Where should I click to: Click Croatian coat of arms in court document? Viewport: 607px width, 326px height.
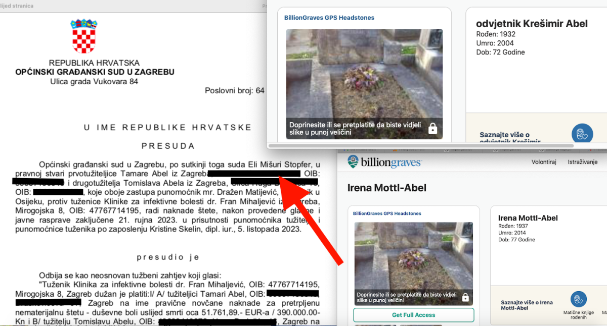coord(84,36)
